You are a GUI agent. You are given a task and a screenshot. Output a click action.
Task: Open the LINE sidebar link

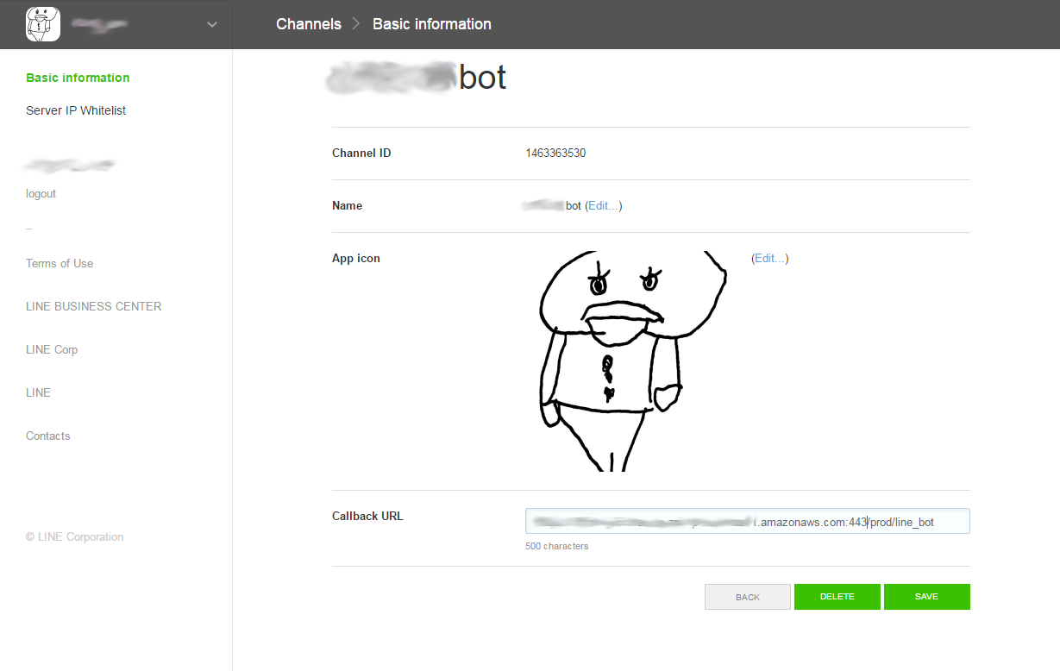click(x=38, y=392)
